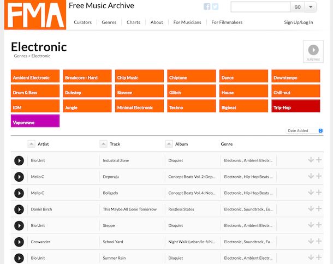Select the Skweee genre tile

139,91
